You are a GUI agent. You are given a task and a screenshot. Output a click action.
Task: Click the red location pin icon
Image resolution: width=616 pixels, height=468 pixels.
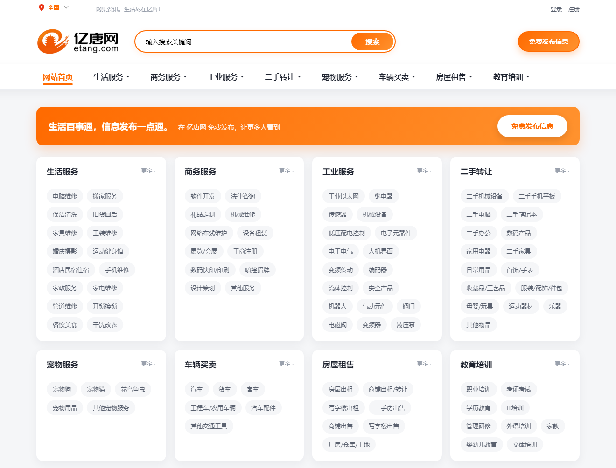tap(42, 8)
